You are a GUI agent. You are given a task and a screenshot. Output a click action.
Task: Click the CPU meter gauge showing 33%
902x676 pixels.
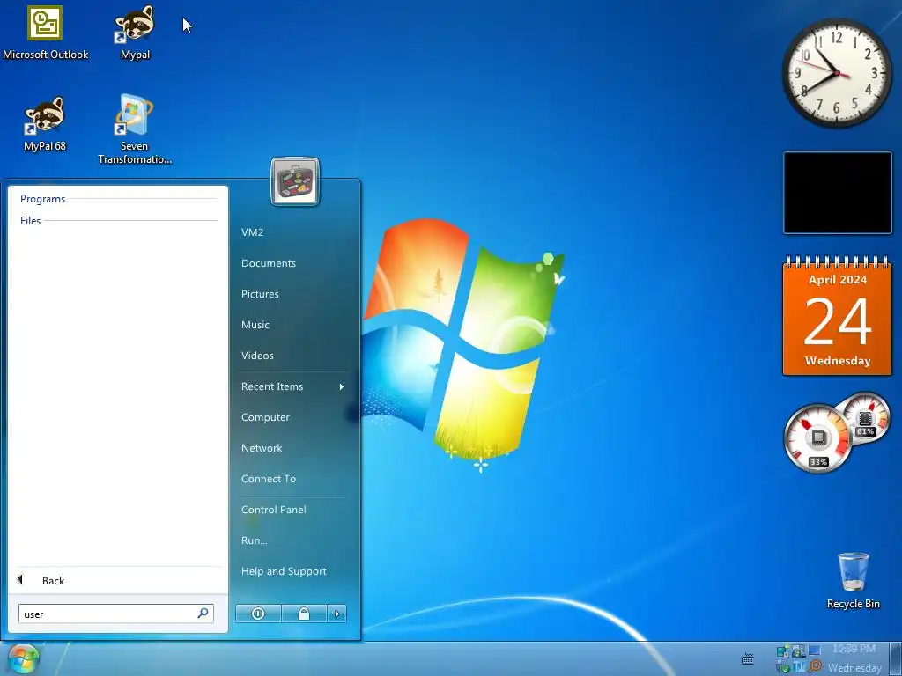tap(817, 438)
